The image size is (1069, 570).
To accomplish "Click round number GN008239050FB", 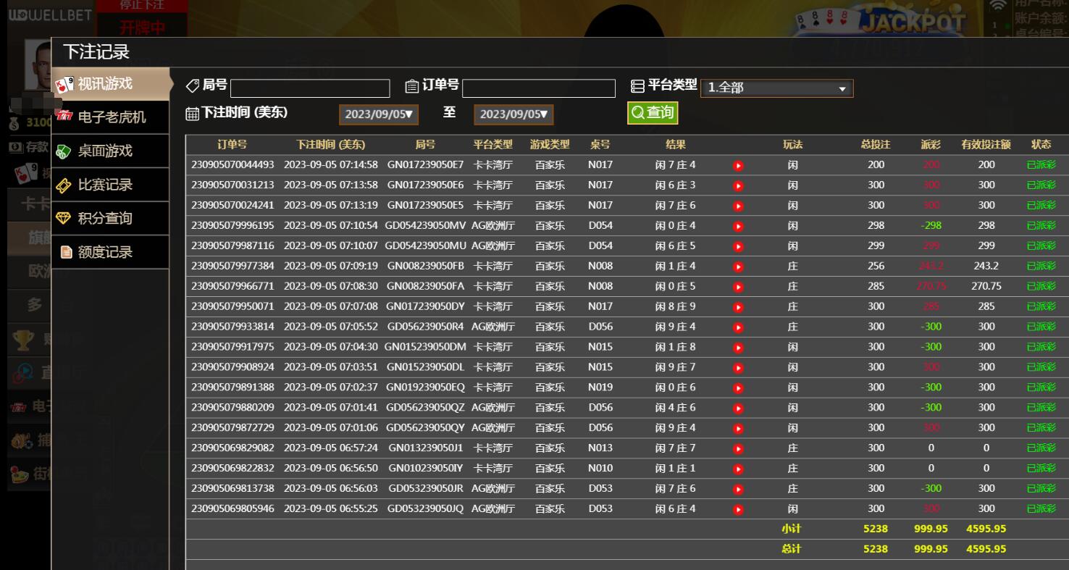I will pos(425,267).
